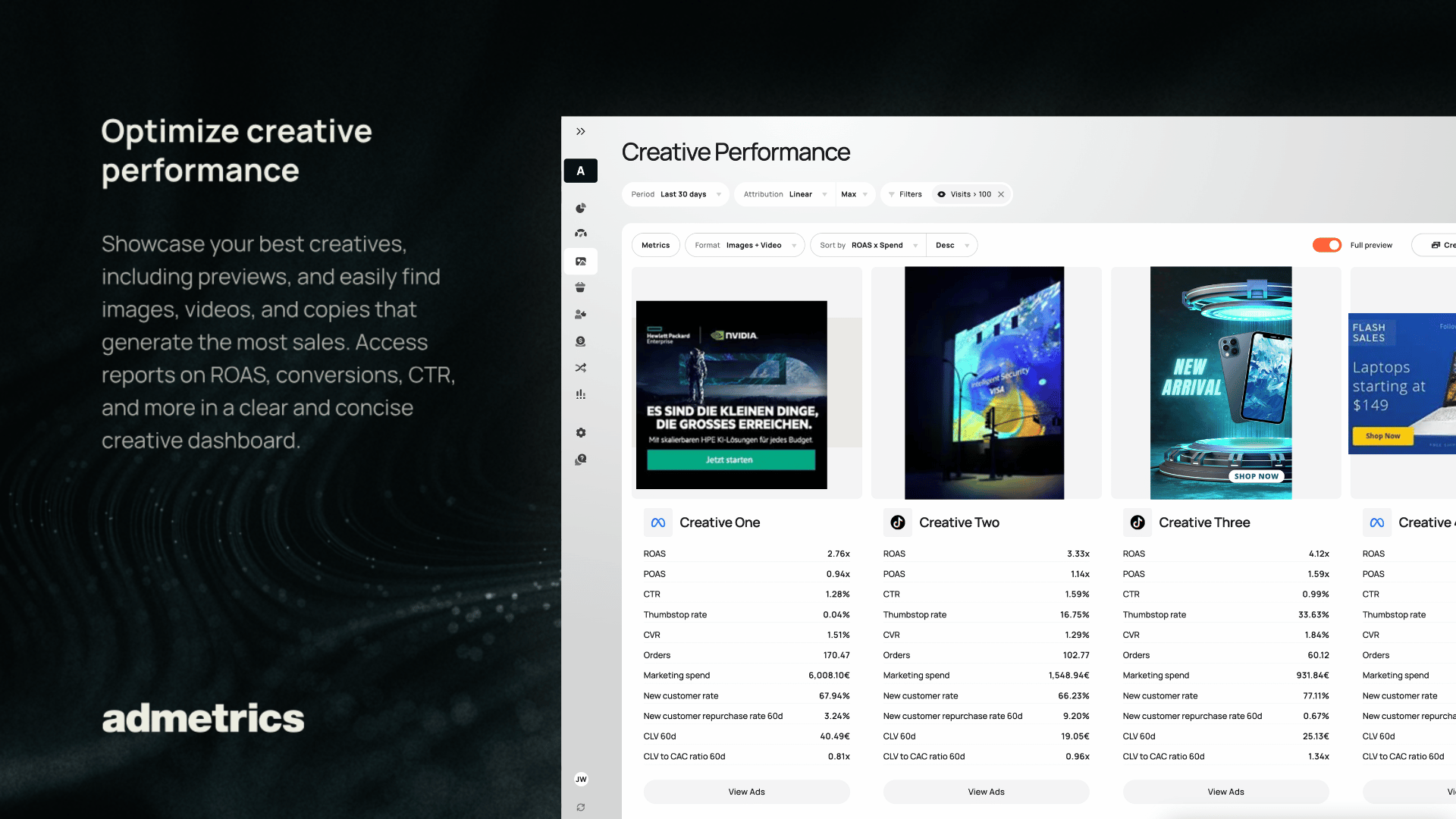Image resolution: width=1456 pixels, height=819 pixels.
Task: Toggle the Full preview switch on
Action: 1325,244
